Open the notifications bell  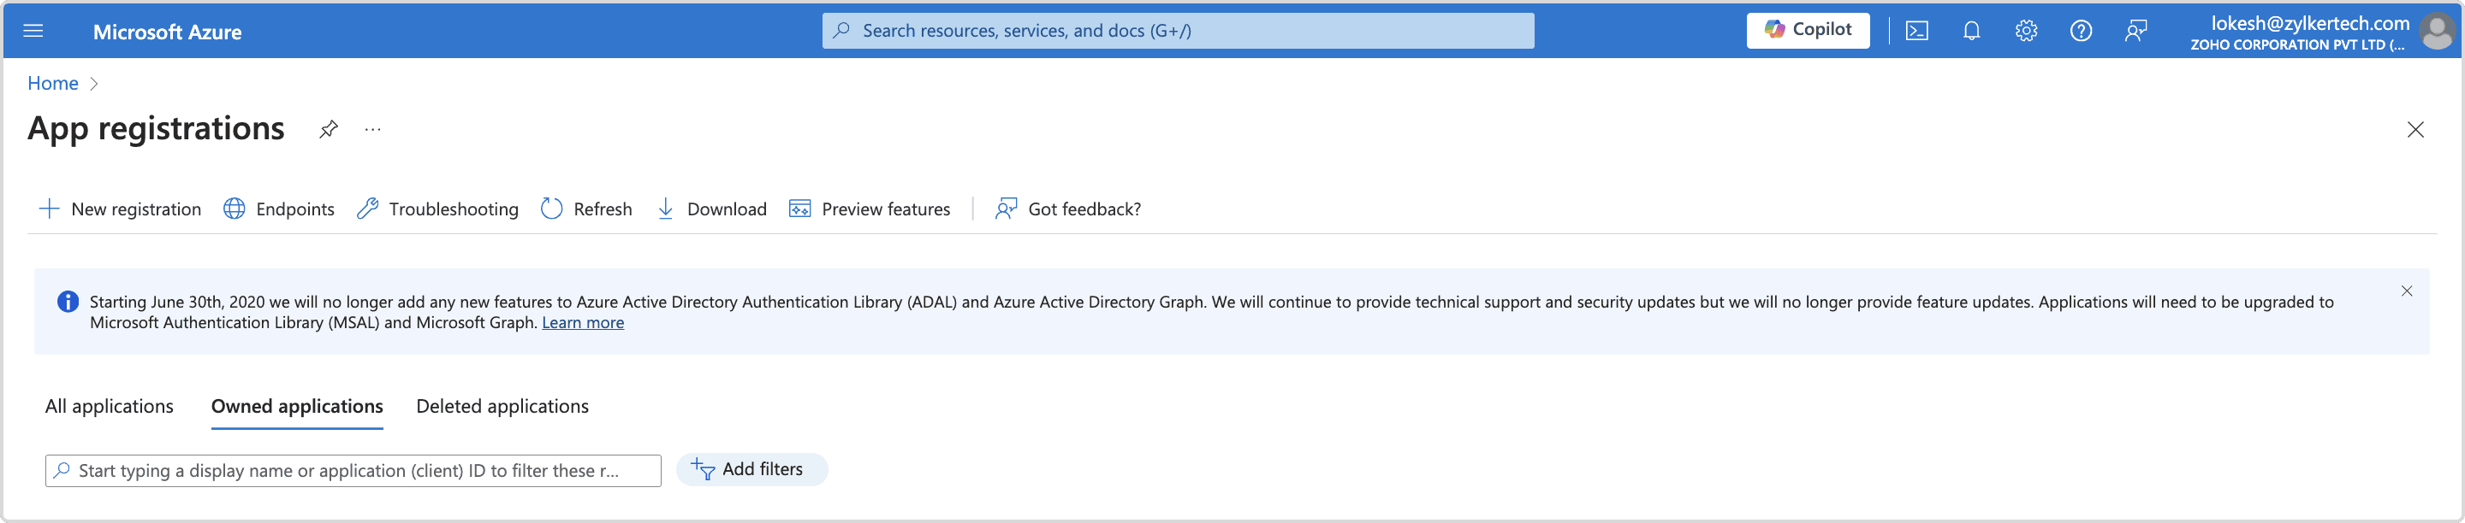click(1971, 31)
